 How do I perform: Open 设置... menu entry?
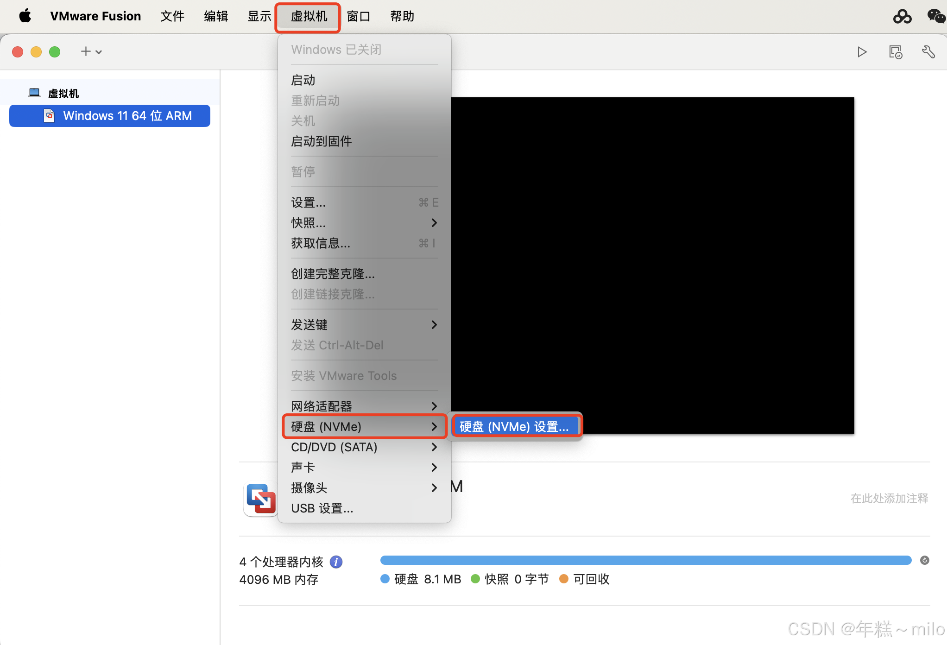(x=309, y=202)
